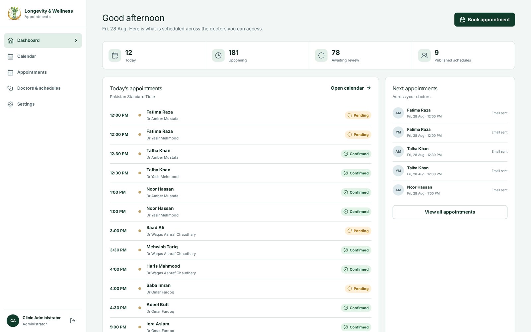Click Email sent status for first Fatima Raza entry

click(x=499, y=113)
